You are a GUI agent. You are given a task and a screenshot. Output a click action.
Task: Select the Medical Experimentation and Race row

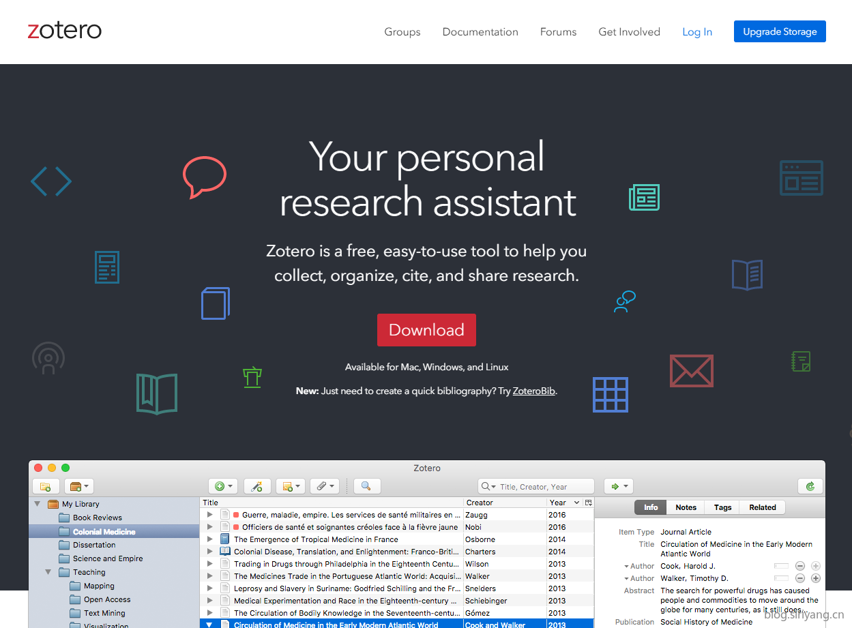pos(397,601)
